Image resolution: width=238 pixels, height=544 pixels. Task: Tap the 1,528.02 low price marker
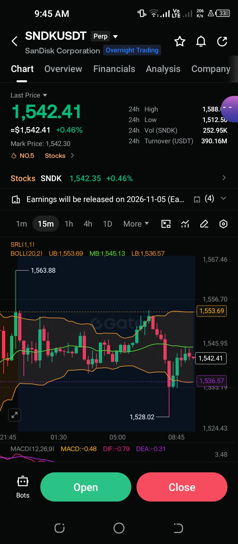coord(142,417)
